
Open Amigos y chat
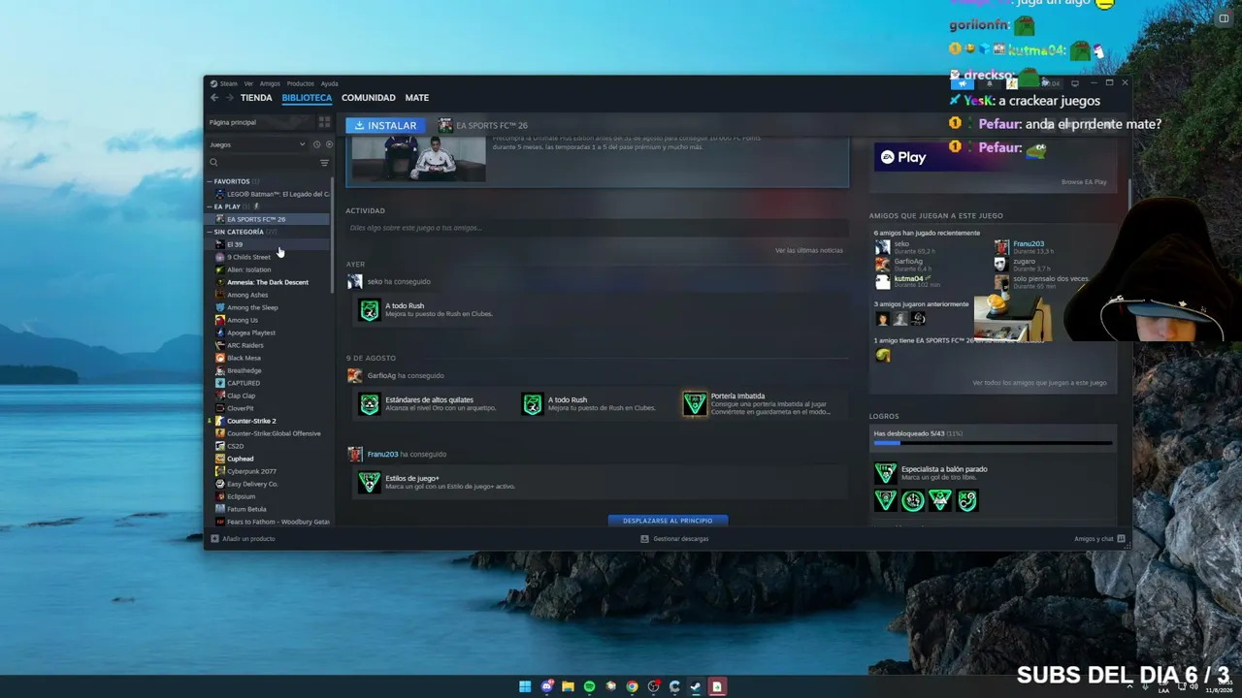coord(1099,539)
